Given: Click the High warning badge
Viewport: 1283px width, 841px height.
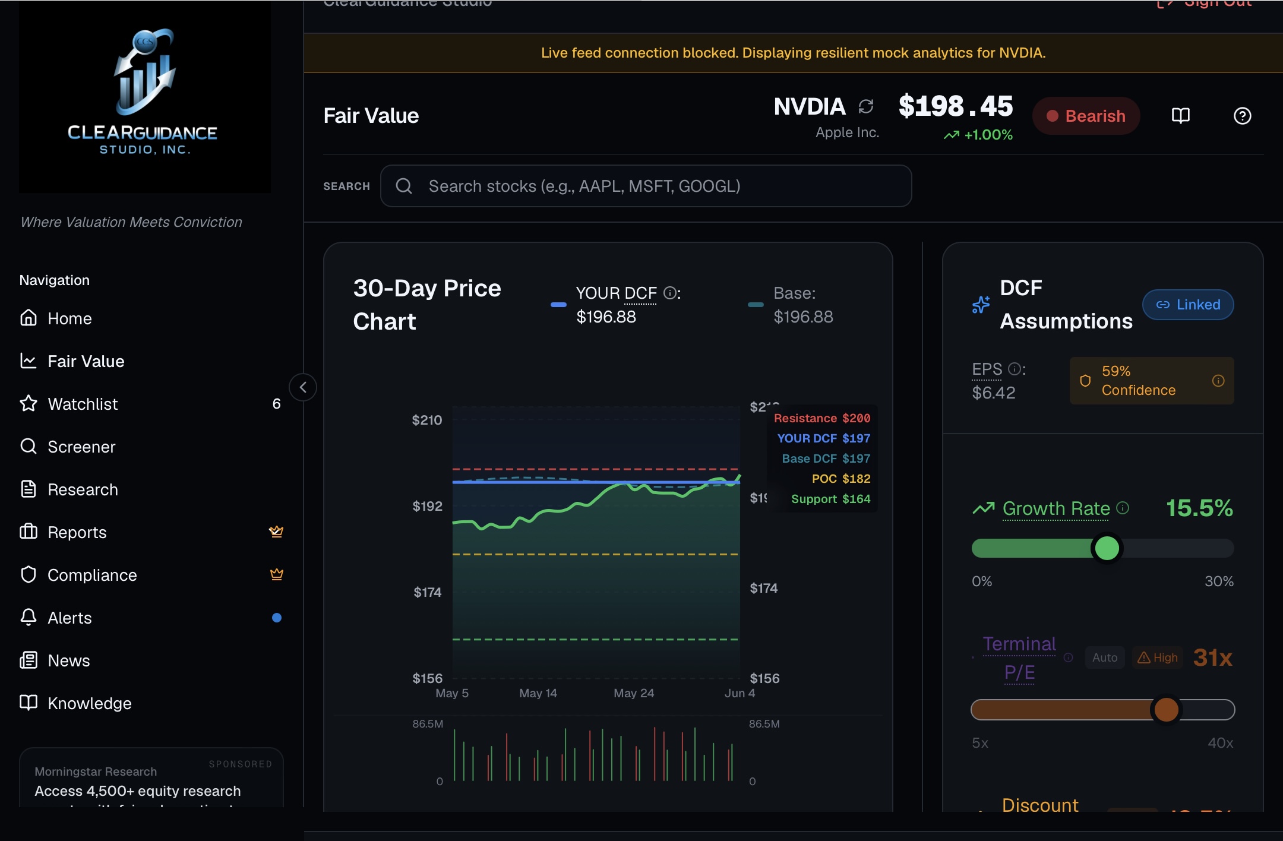Looking at the screenshot, I should [x=1157, y=657].
